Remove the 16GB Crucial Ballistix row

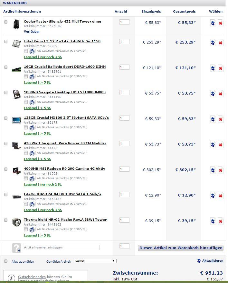point(220,68)
